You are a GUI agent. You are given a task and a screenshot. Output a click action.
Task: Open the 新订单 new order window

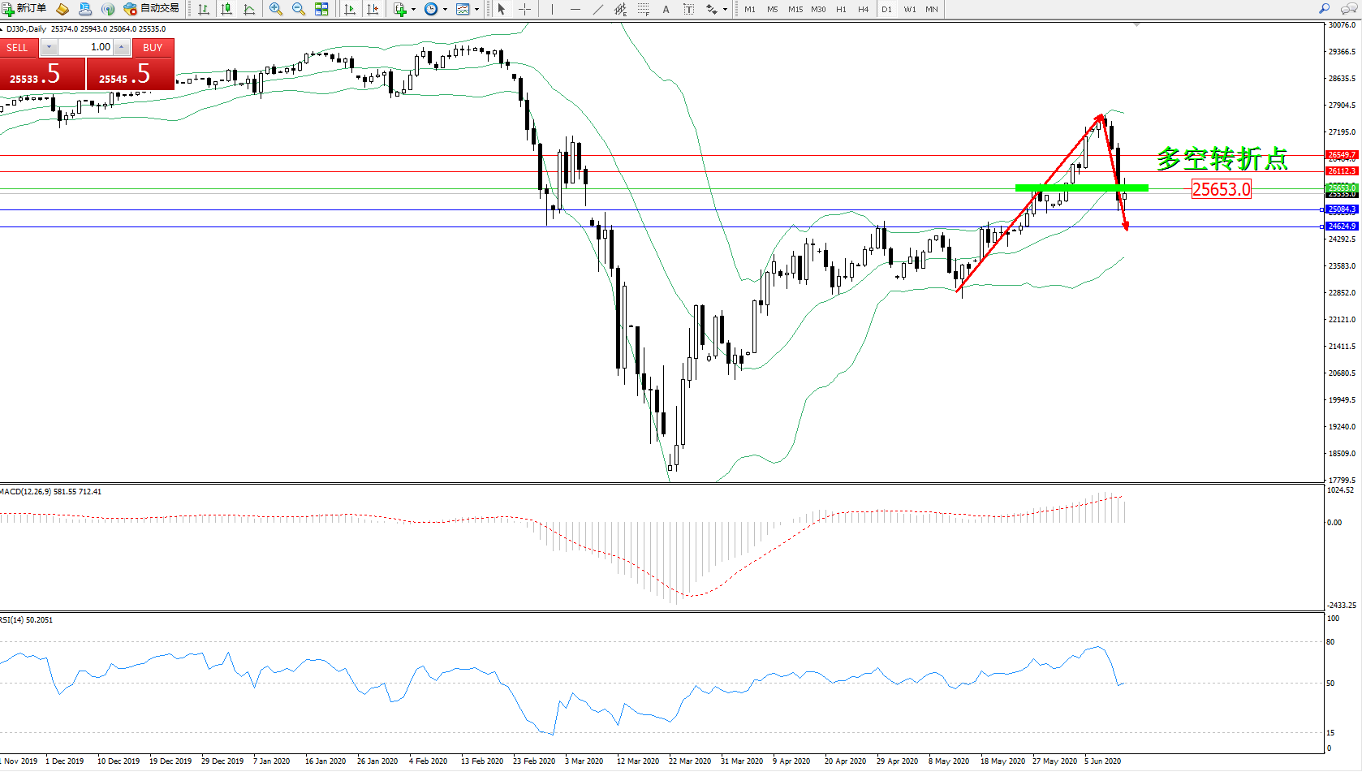[24, 9]
